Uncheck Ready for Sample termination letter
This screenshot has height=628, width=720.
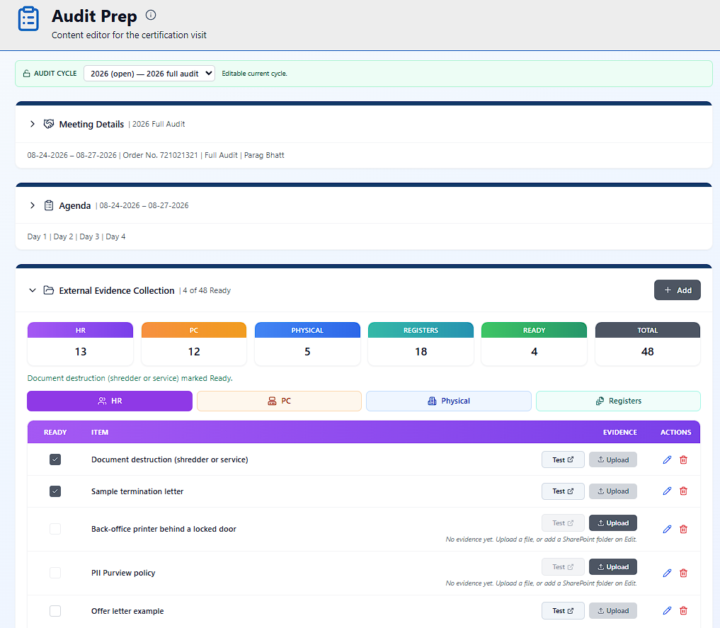coord(55,491)
